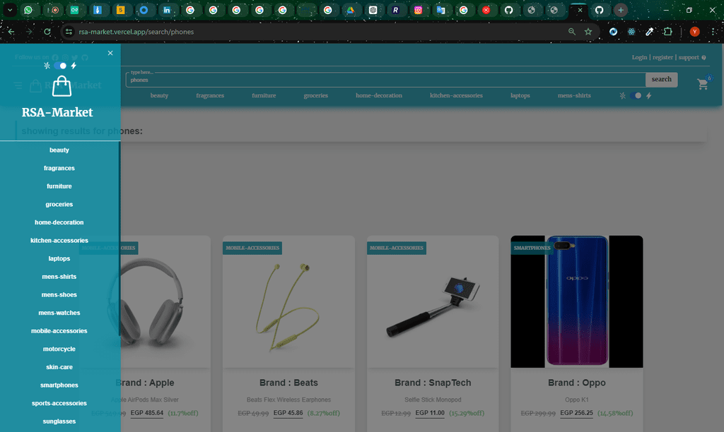Select home-decoration in the sidebar list
Image resolution: width=724 pixels, height=432 pixels.
point(59,222)
